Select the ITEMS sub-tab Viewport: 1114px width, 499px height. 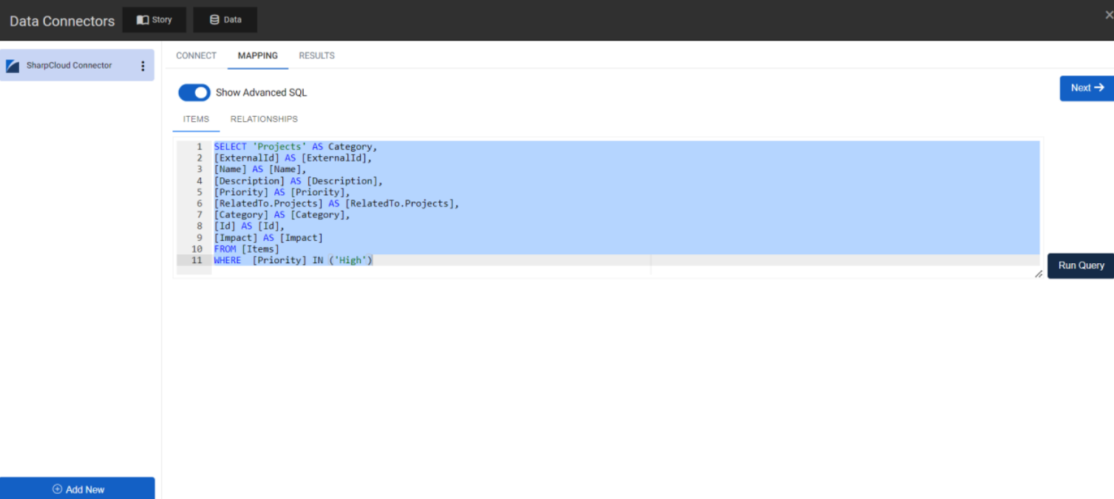[196, 119]
